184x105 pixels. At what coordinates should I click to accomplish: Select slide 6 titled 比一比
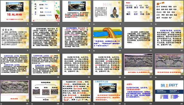tap(169, 11)
